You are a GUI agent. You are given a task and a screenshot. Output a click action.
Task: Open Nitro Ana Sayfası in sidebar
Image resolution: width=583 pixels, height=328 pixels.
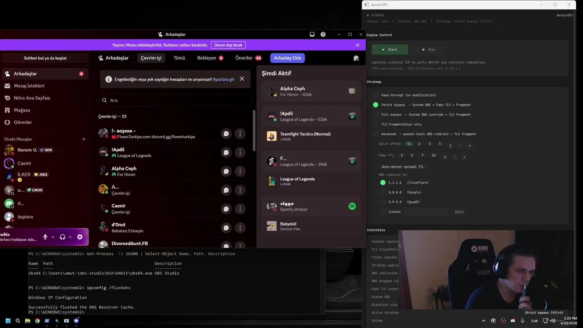[x=45, y=98]
